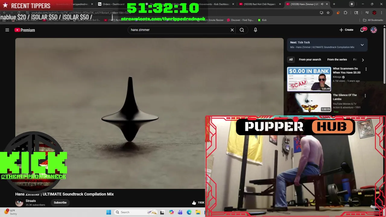Image resolution: width=386 pixels, height=217 pixels.
Task: Go to YouTube Premium home logo
Action: tap(25, 30)
